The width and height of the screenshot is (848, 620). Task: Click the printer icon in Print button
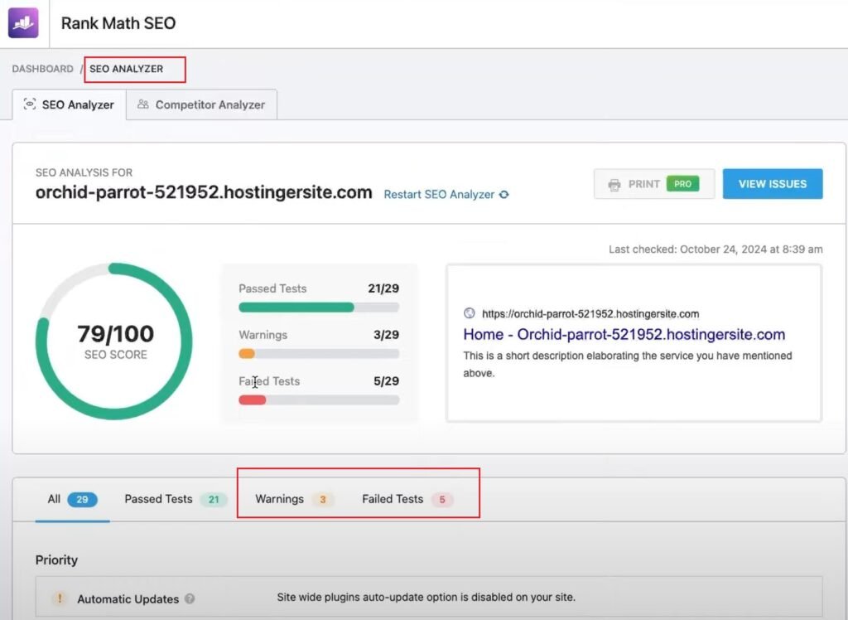pyautogui.click(x=614, y=185)
